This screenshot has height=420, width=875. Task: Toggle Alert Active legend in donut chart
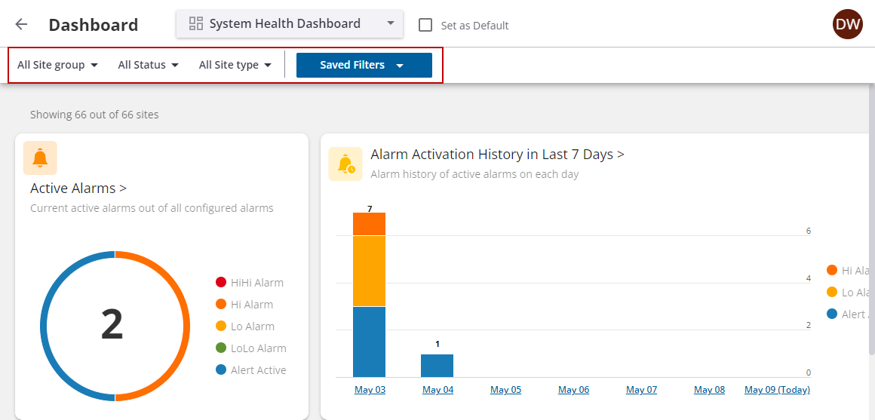pos(250,370)
